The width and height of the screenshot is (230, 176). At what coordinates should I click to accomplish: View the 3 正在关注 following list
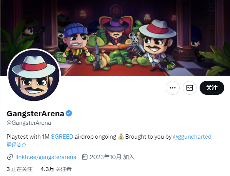[x=20, y=169]
